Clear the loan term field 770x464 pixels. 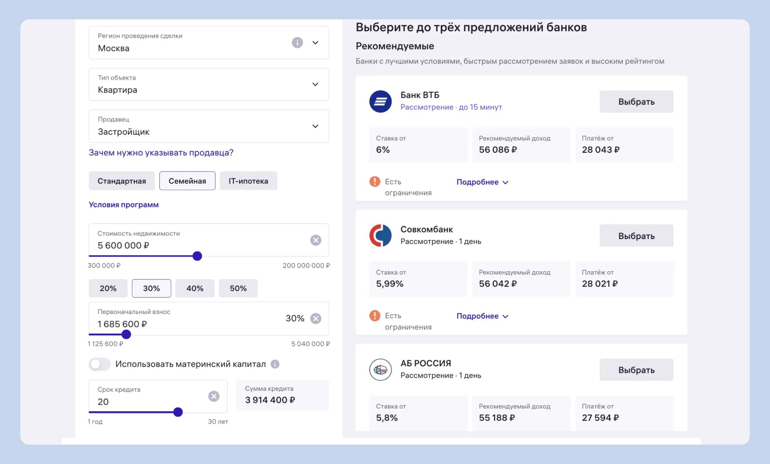[x=214, y=396]
